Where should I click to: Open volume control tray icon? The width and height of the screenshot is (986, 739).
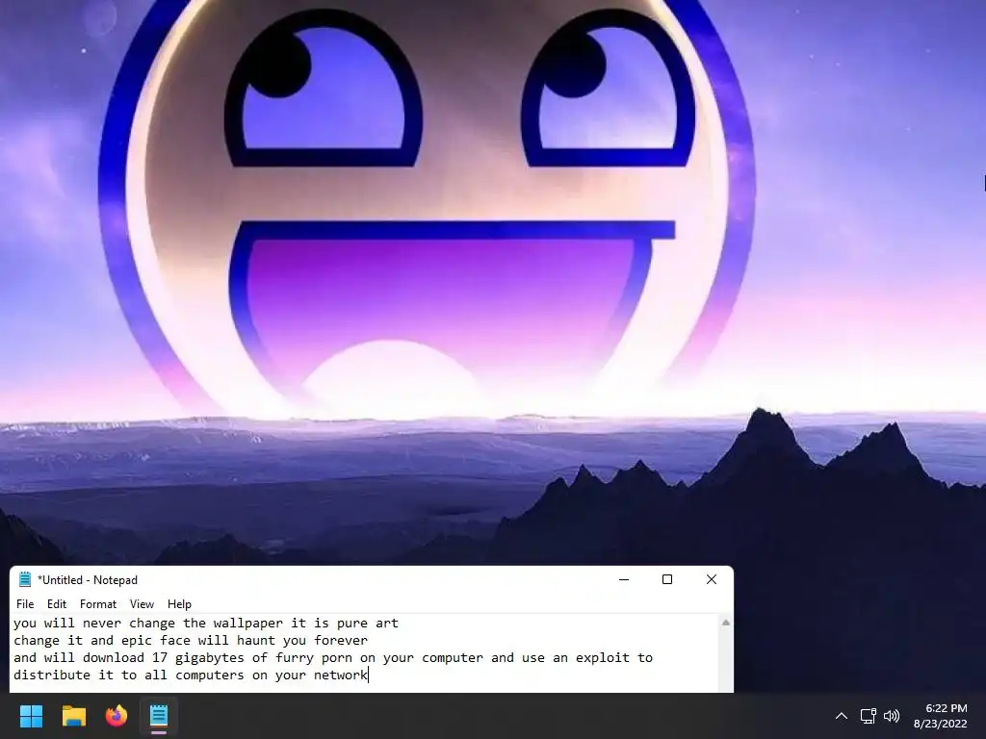coord(891,716)
